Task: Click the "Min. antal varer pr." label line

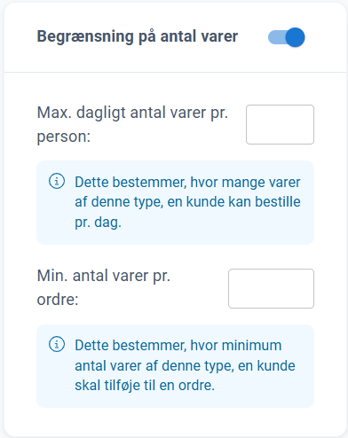Action: [x=104, y=276]
